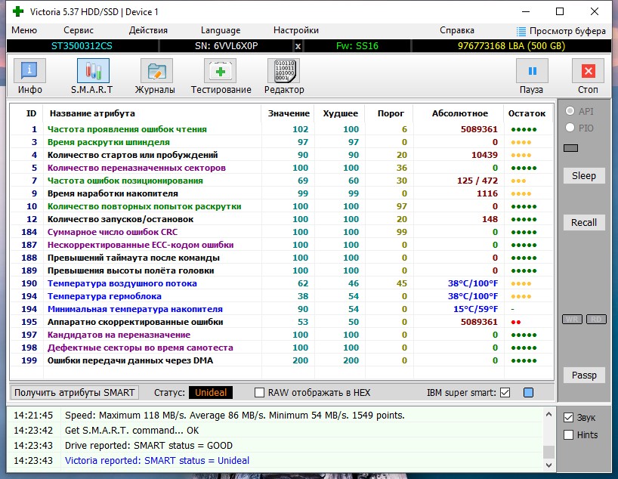This screenshot has height=479, width=618.
Task: Click the Victoria green cross title icon
Action: click(18, 11)
